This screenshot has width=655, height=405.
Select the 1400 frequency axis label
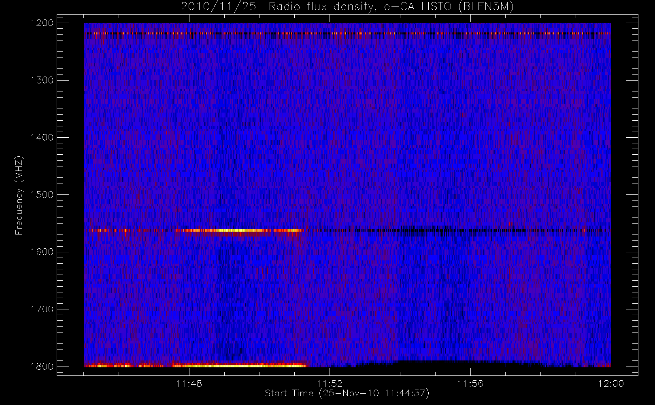pyautogui.click(x=42, y=137)
